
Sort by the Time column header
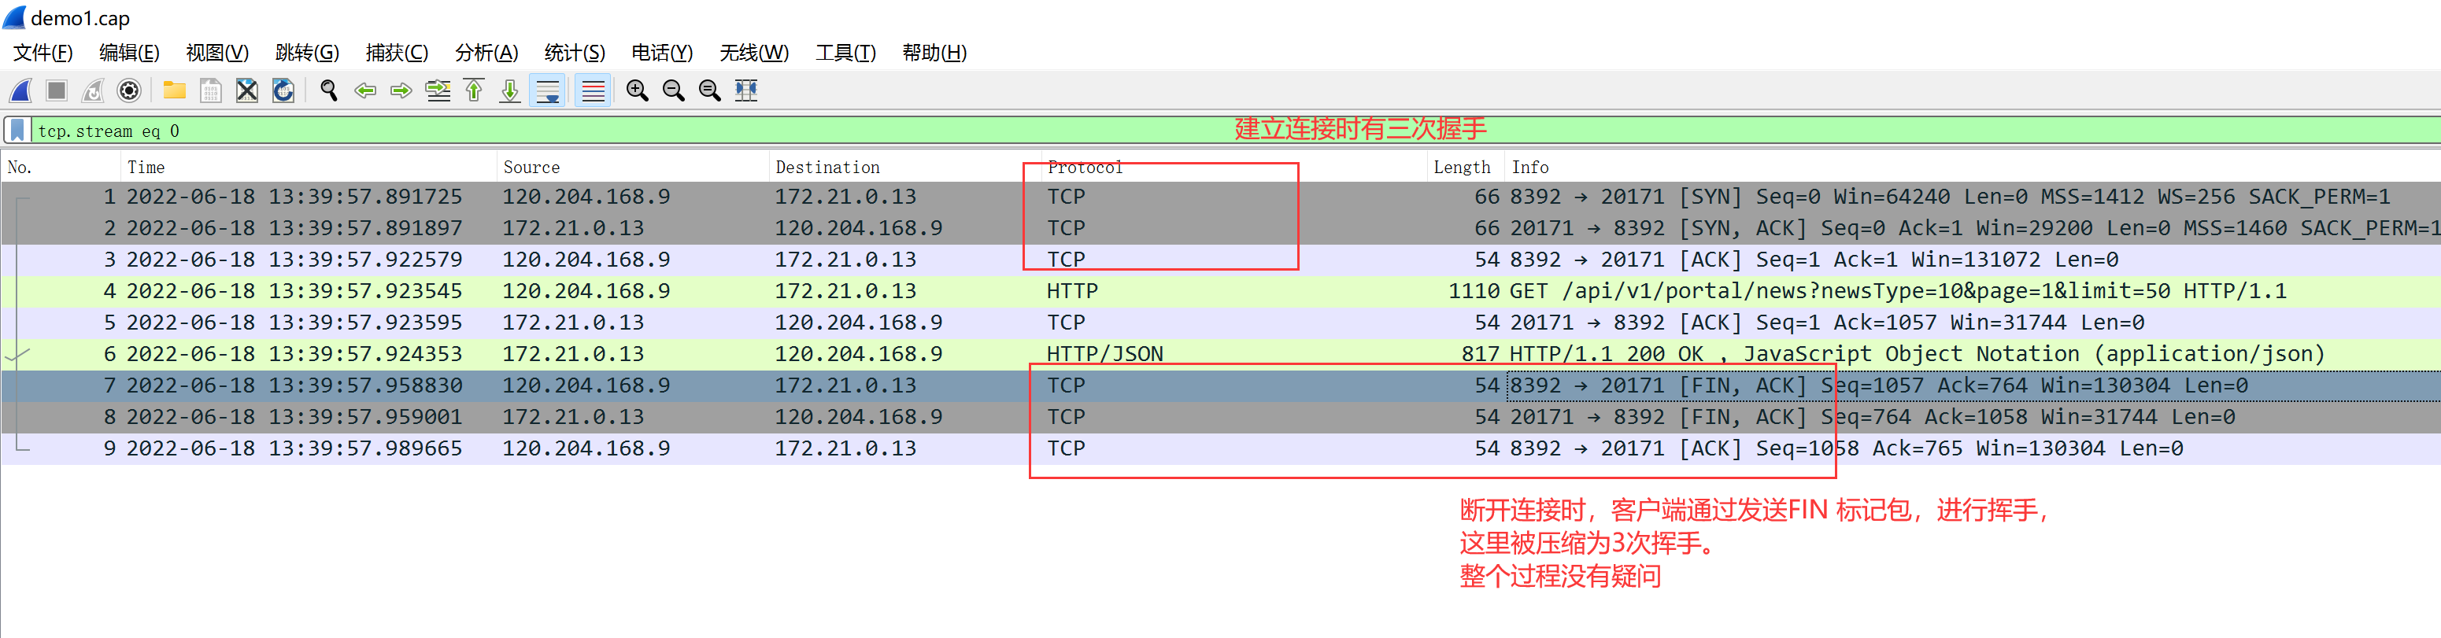tap(309, 168)
